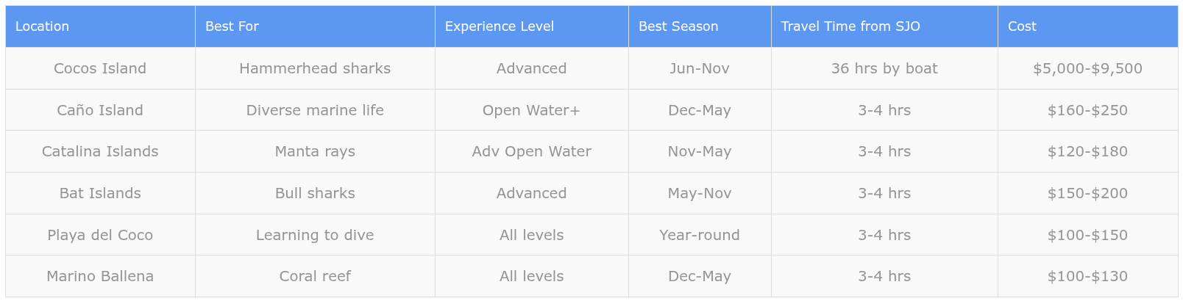Click the 36 hrs by boat cell
Screen dimensions: 1183x301
pos(884,68)
